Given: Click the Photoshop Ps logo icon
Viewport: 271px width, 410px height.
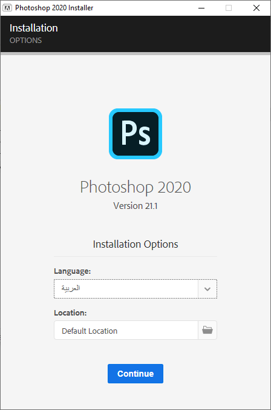Looking at the screenshot, I should click(x=135, y=134).
